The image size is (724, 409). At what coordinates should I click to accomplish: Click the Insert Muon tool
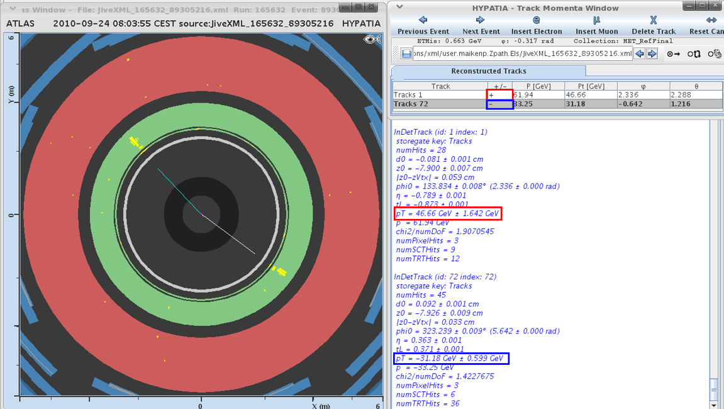pyautogui.click(x=596, y=25)
